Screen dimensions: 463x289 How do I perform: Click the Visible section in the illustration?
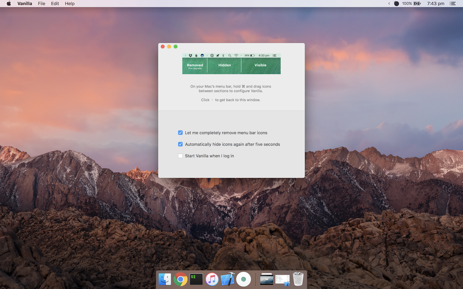(x=261, y=66)
